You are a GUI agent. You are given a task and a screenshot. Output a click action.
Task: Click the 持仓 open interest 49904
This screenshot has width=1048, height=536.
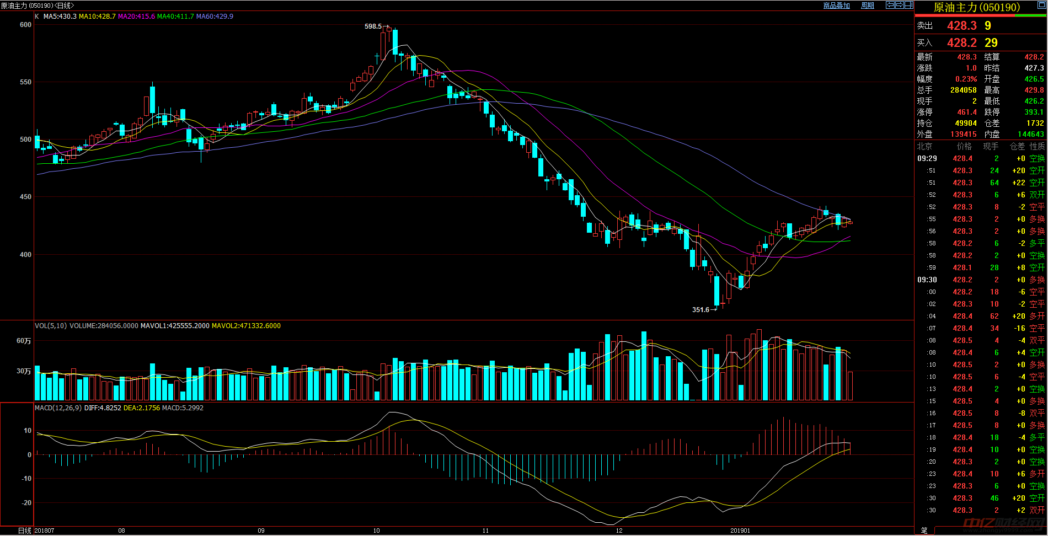point(965,123)
